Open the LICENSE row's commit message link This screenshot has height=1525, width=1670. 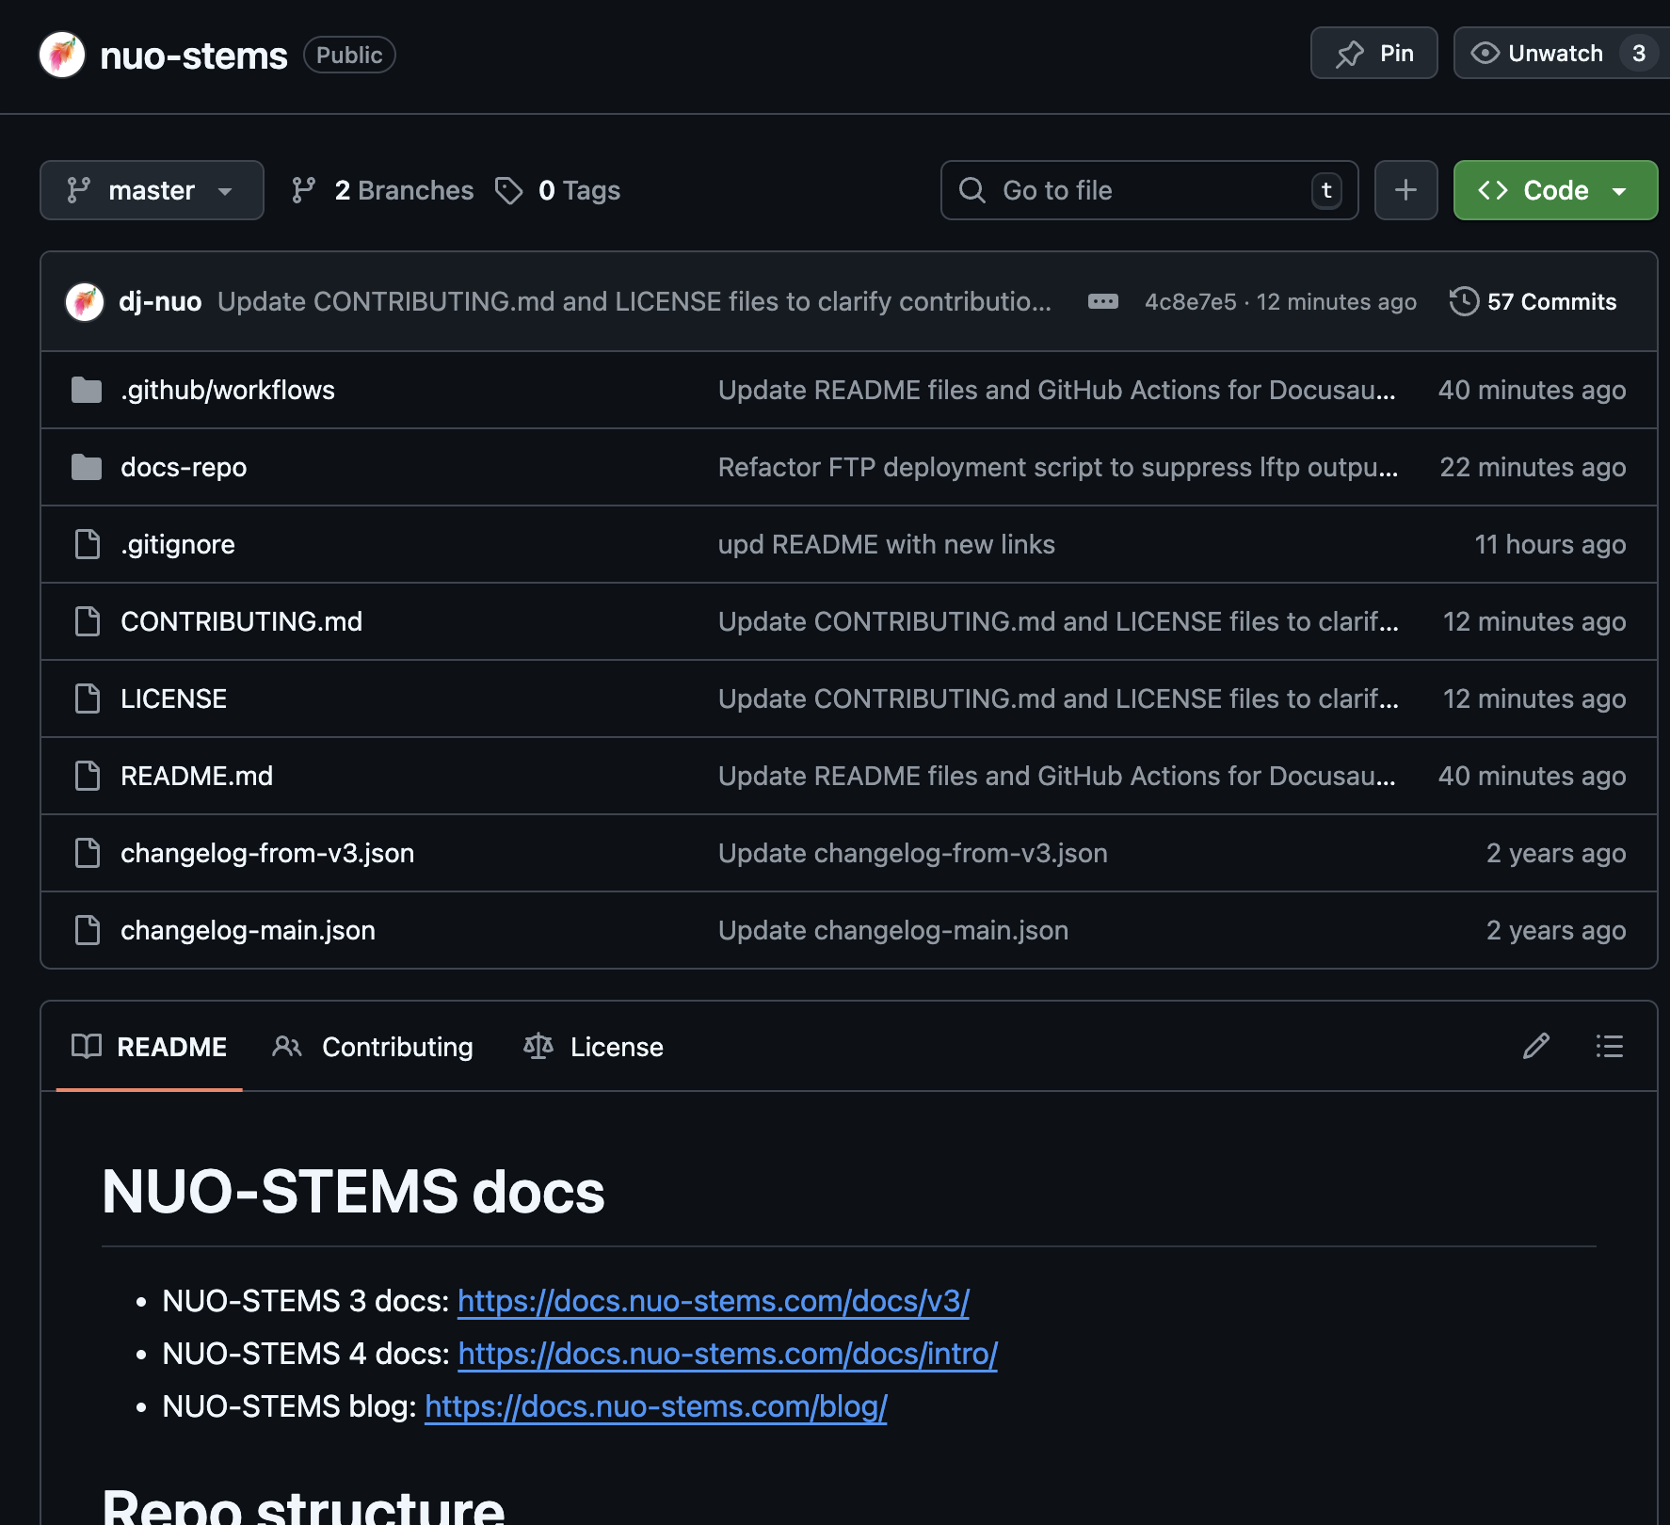pyautogui.click(x=1058, y=698)
